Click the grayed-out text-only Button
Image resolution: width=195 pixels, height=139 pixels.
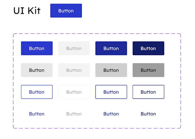click(74, 114)
